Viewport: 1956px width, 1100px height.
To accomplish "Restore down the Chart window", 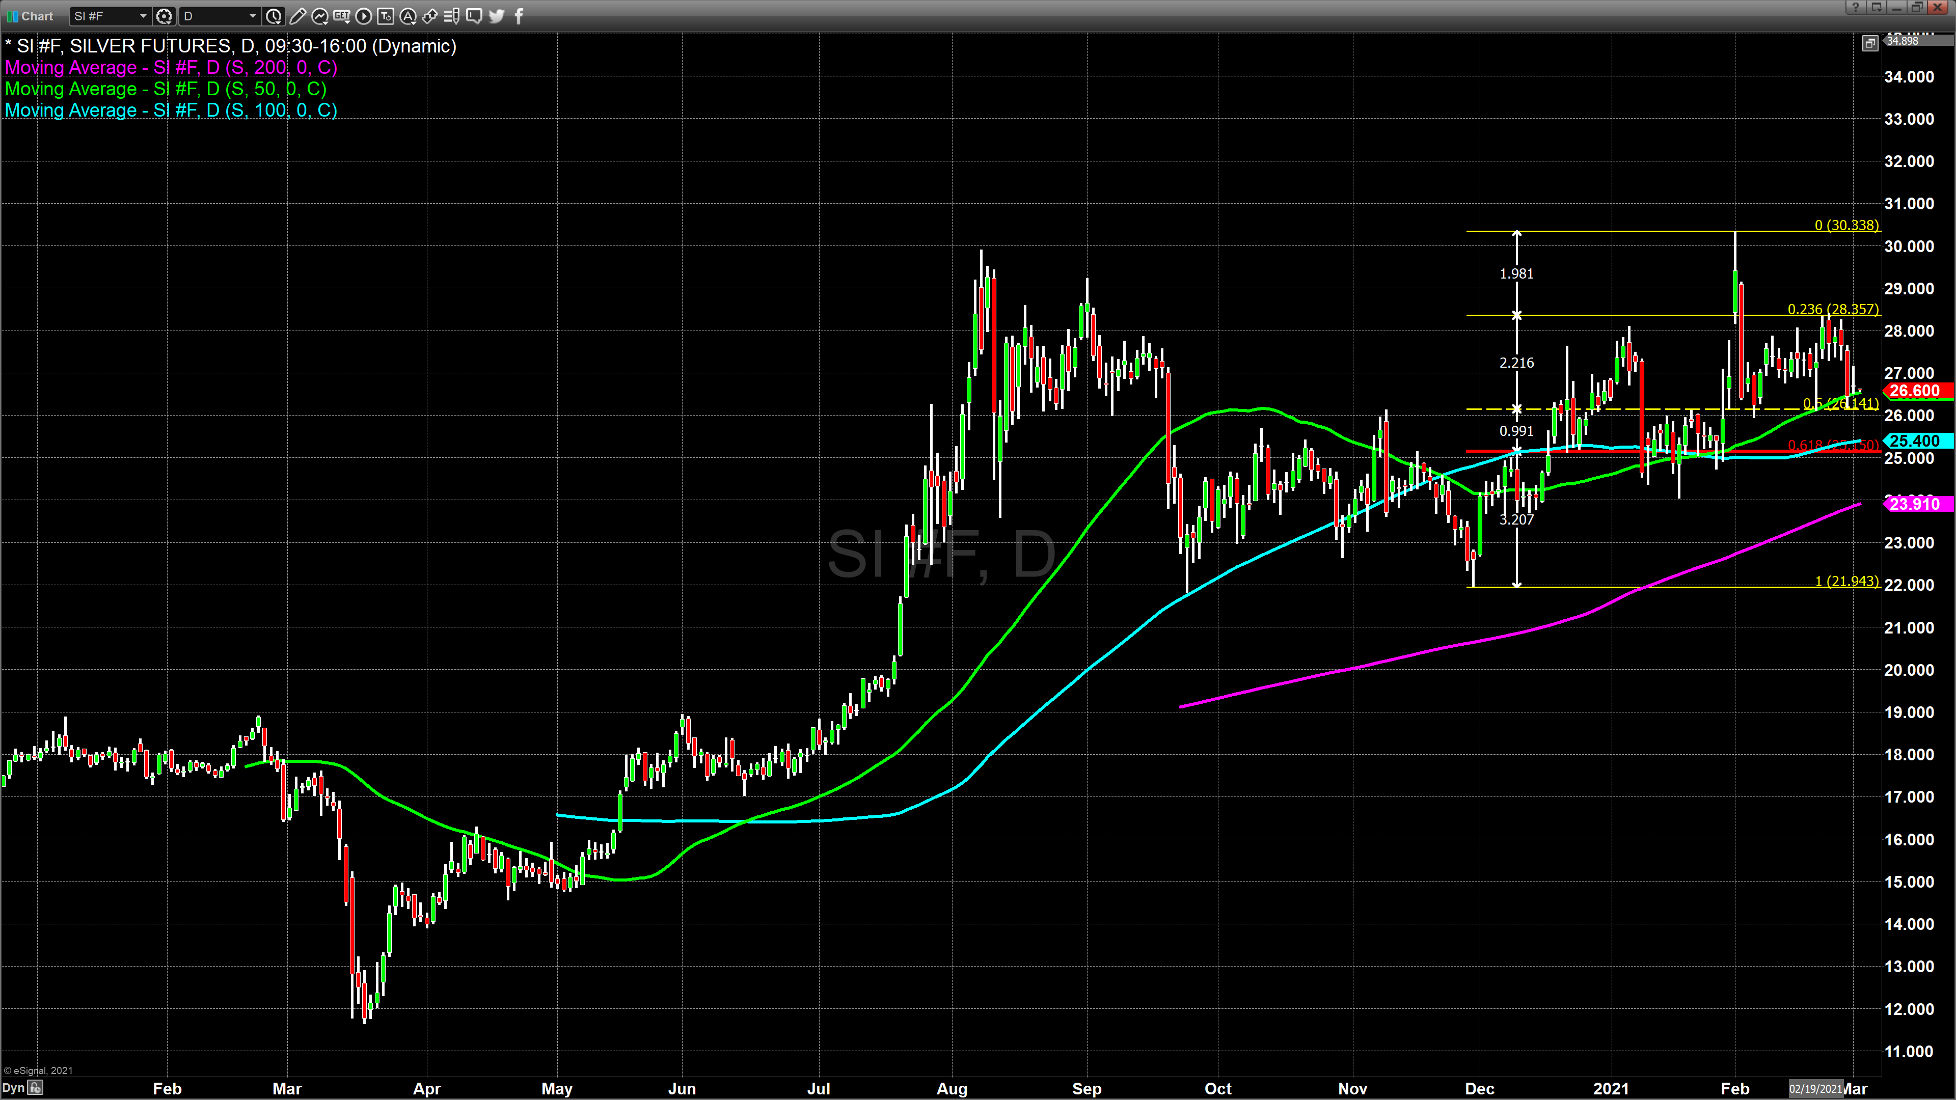I will tap(1917, 7).
